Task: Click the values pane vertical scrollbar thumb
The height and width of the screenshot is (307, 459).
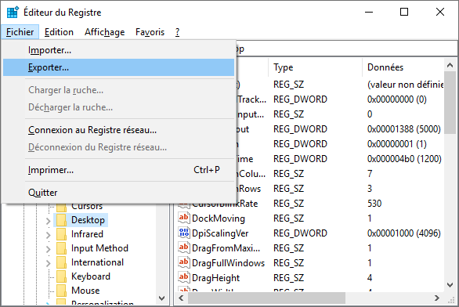Action: tap(450, 103)
